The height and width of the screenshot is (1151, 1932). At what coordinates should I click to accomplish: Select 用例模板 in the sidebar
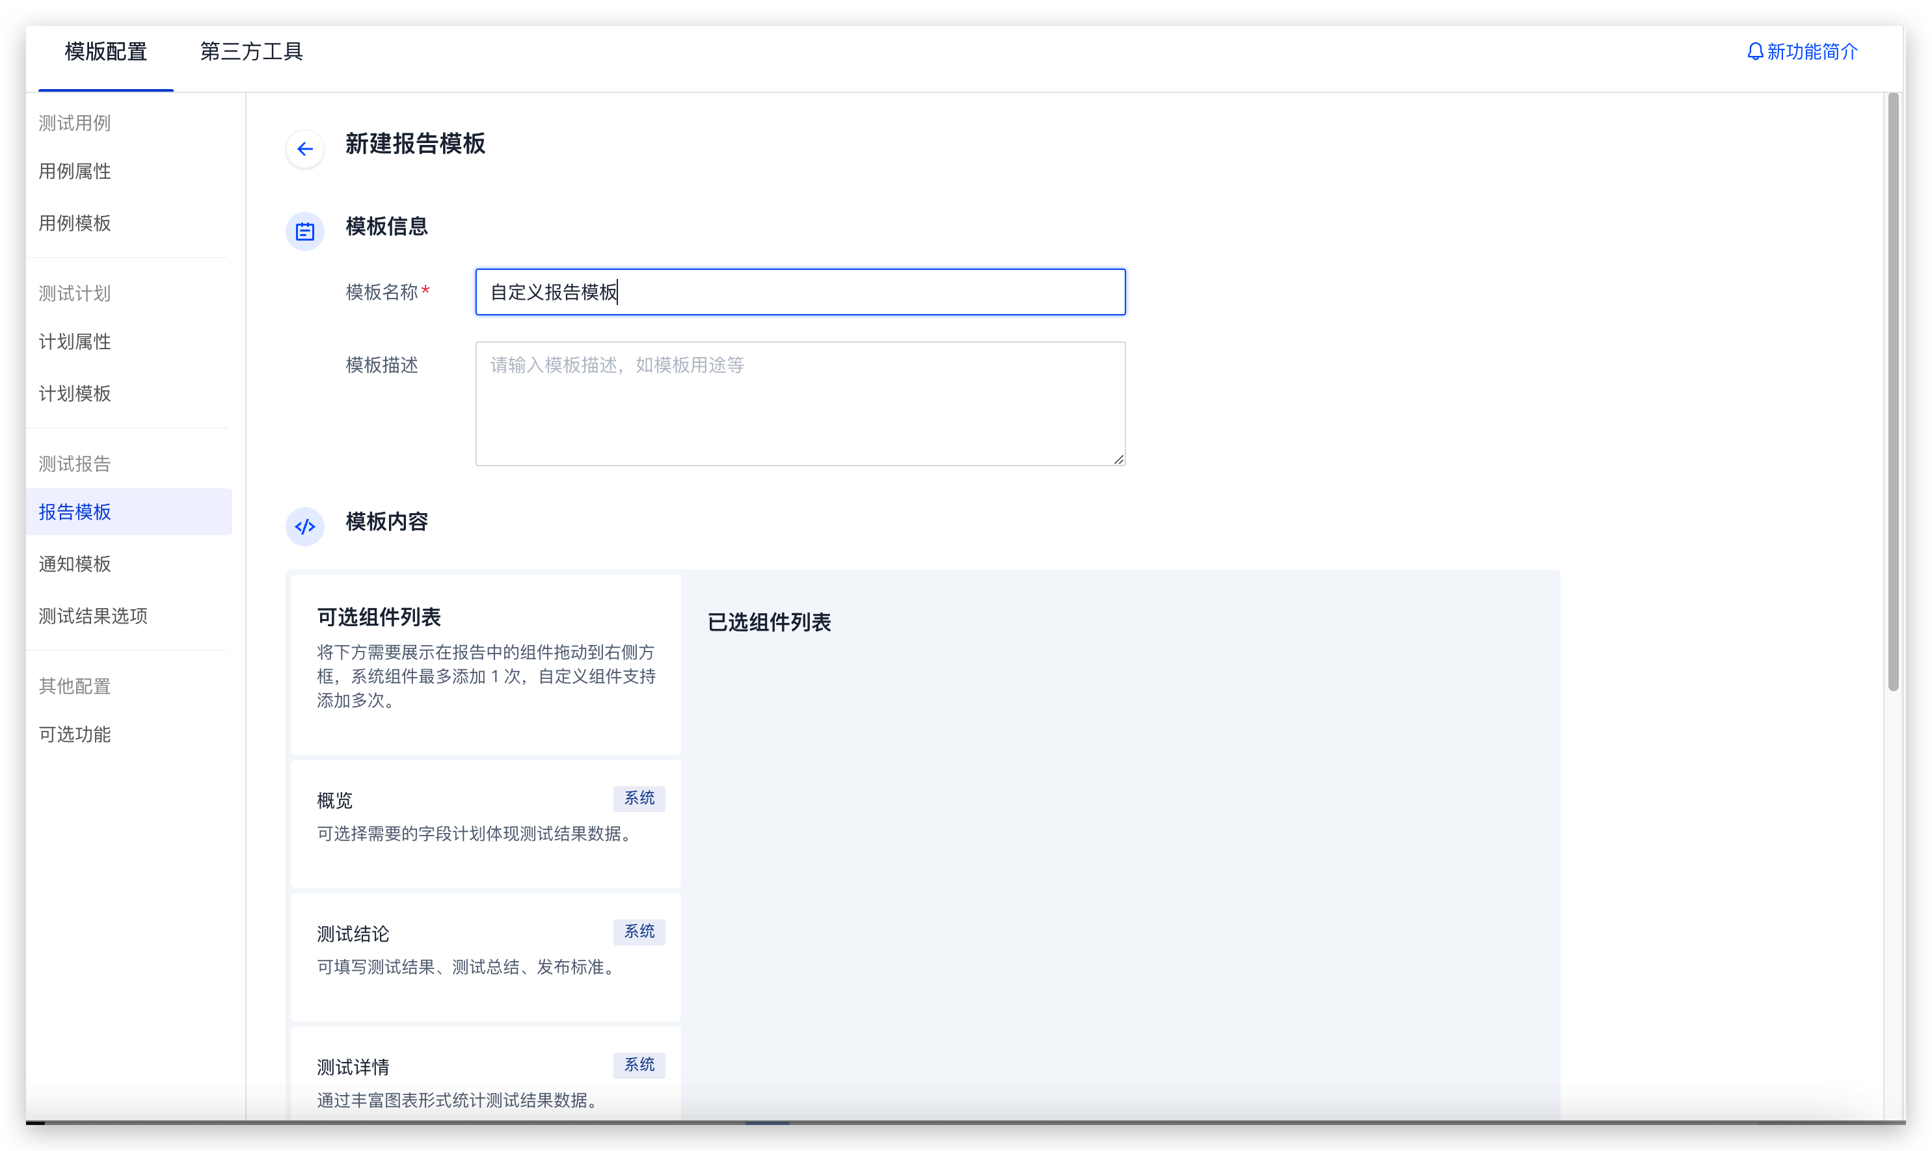point(75,224)
